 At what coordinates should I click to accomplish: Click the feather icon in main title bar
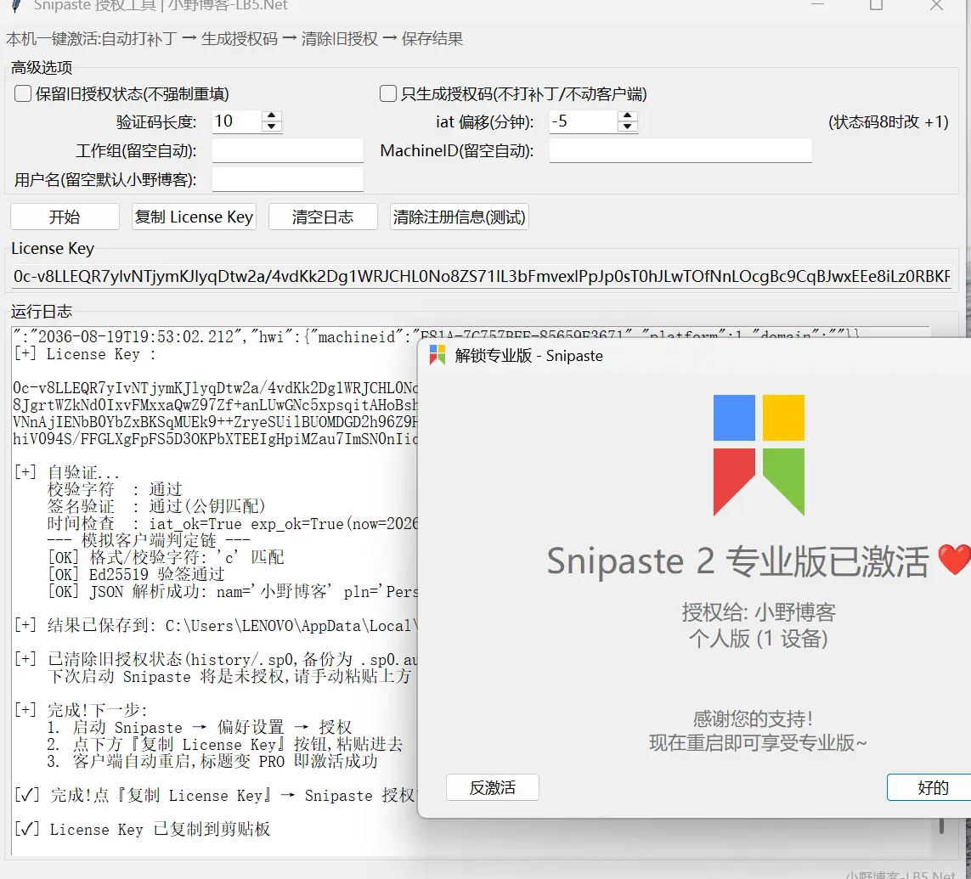click(x=17, y=6)
